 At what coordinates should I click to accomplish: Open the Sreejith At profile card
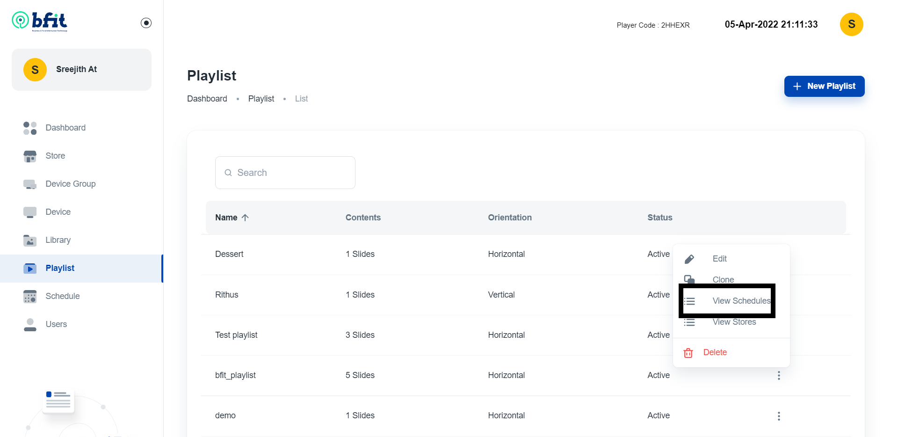(81, 70)
